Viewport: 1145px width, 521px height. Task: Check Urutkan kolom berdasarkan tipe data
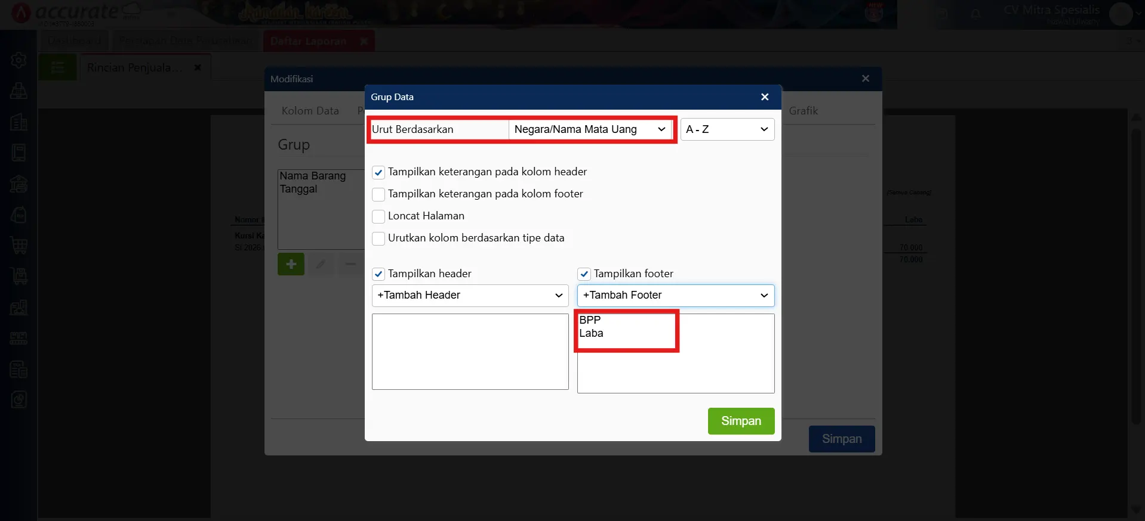pyautogui.click(x=378, y=238)
